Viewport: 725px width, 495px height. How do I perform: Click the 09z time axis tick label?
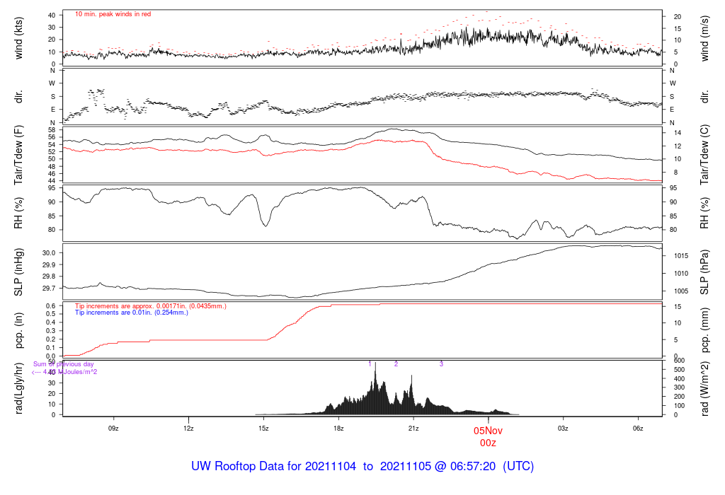coord(113,429)
